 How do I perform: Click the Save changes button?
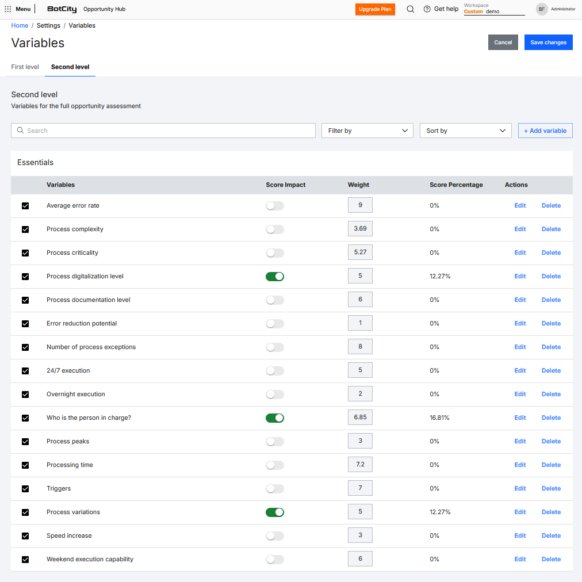548,43
